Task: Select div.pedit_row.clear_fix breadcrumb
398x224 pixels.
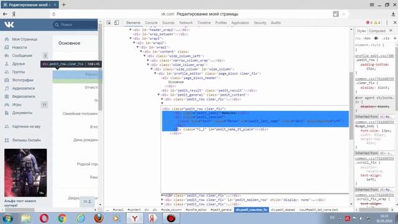Action: (251, 210)
